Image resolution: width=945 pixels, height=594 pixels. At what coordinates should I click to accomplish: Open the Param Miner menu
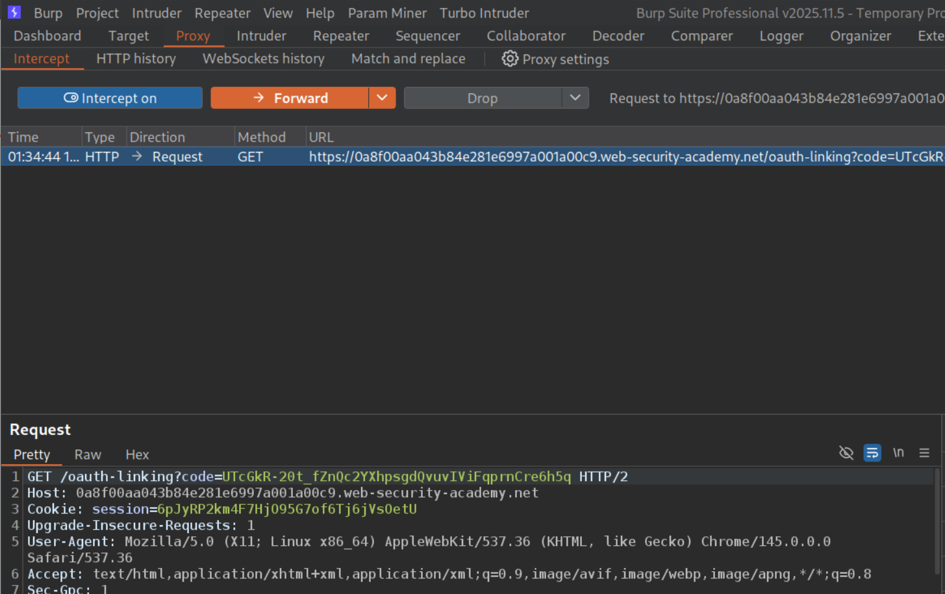coord(387,13)
